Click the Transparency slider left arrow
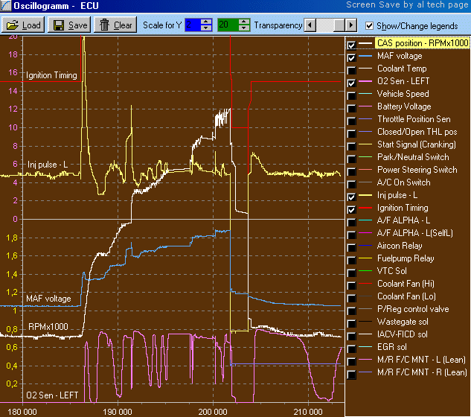This screenshot has width=471, height=417. click(x=311, y=25)
